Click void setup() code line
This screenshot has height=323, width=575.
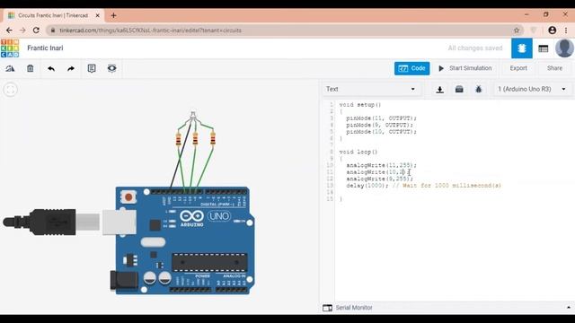(x=360, y=105)
